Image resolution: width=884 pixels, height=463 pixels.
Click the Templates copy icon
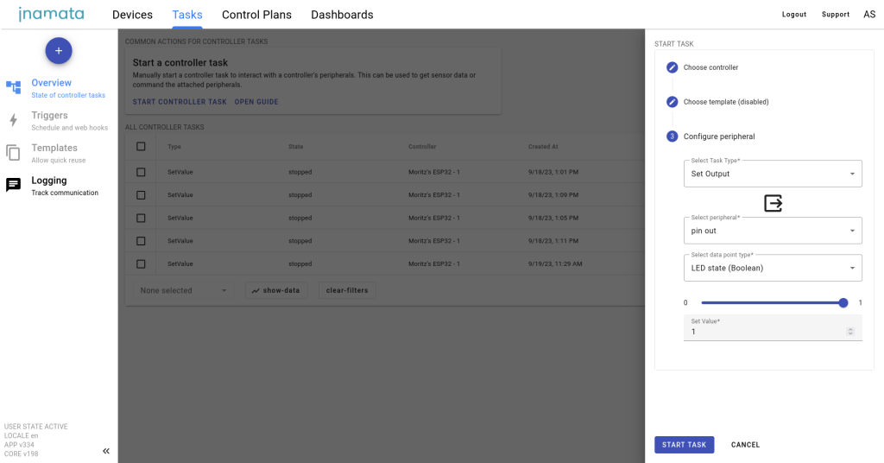[x=13, y=152]
